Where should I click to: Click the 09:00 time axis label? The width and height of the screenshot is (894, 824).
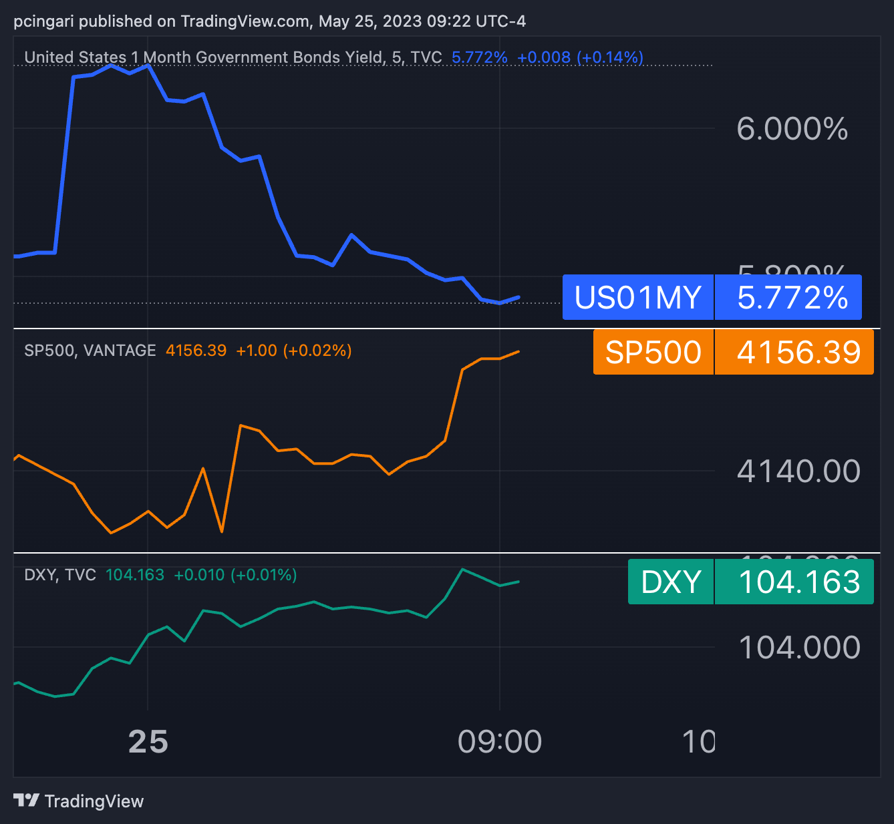tap(500, 741)
